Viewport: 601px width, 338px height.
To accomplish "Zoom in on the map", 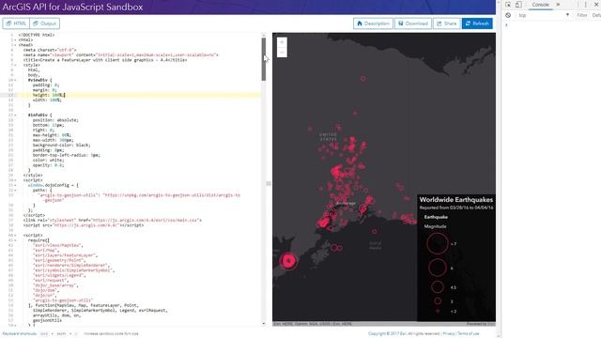I will (x=282, y=42).
